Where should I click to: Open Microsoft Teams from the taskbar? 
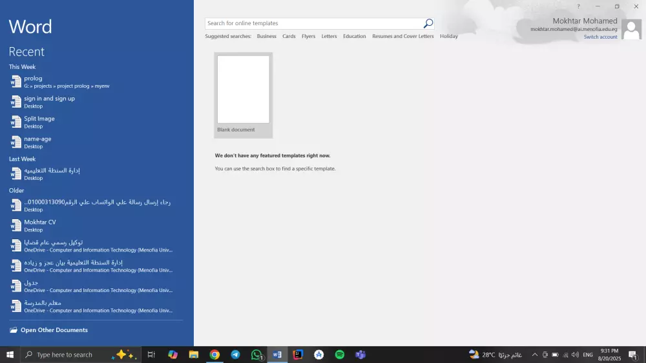[360, 355]
